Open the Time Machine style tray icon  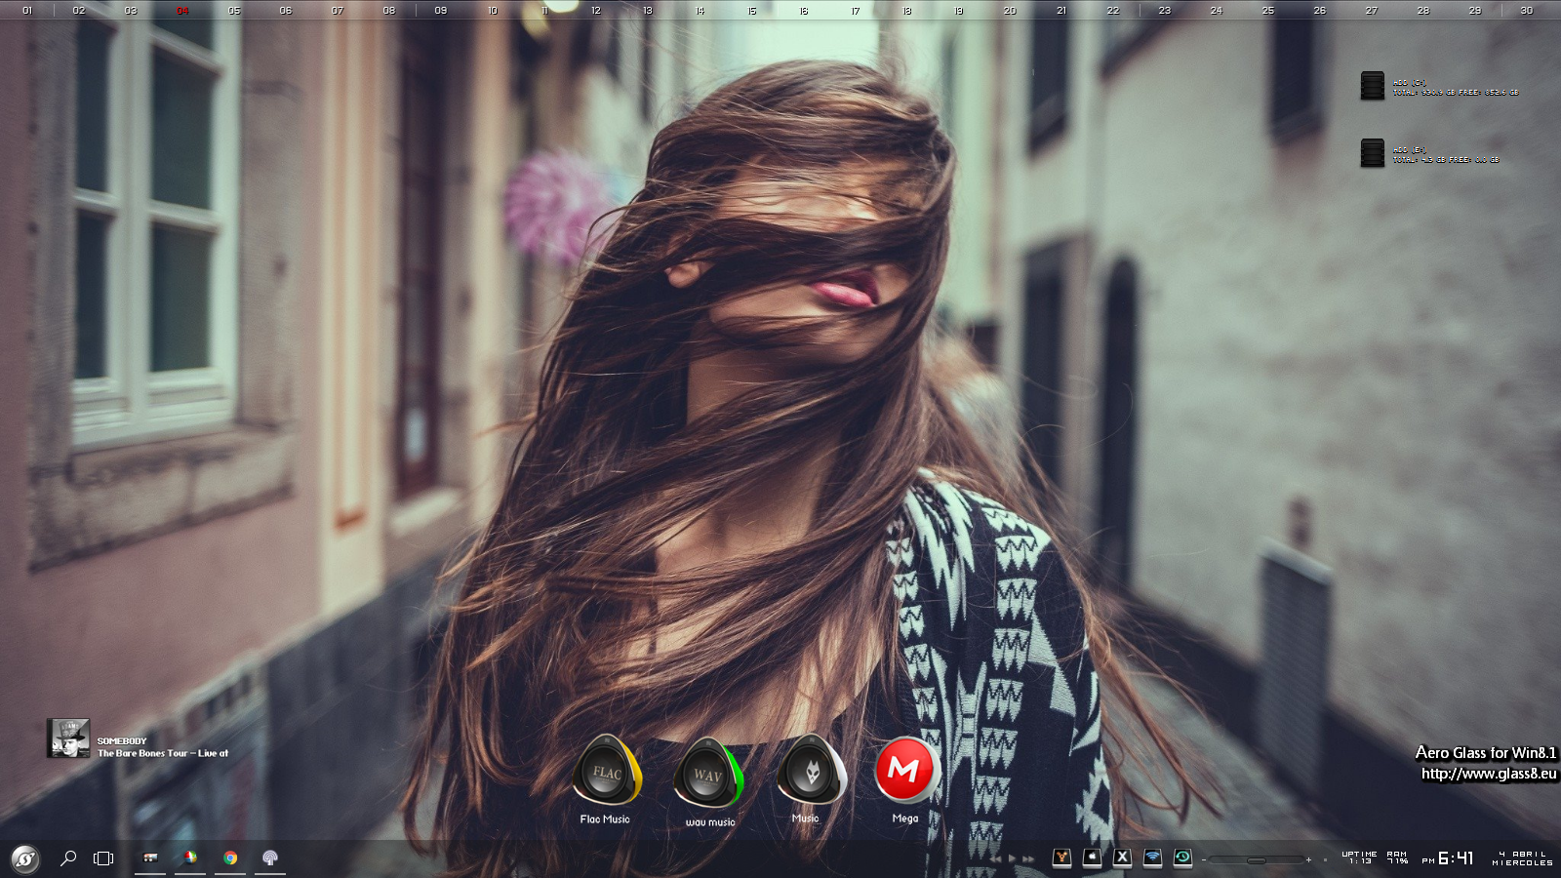(1182, 858)
